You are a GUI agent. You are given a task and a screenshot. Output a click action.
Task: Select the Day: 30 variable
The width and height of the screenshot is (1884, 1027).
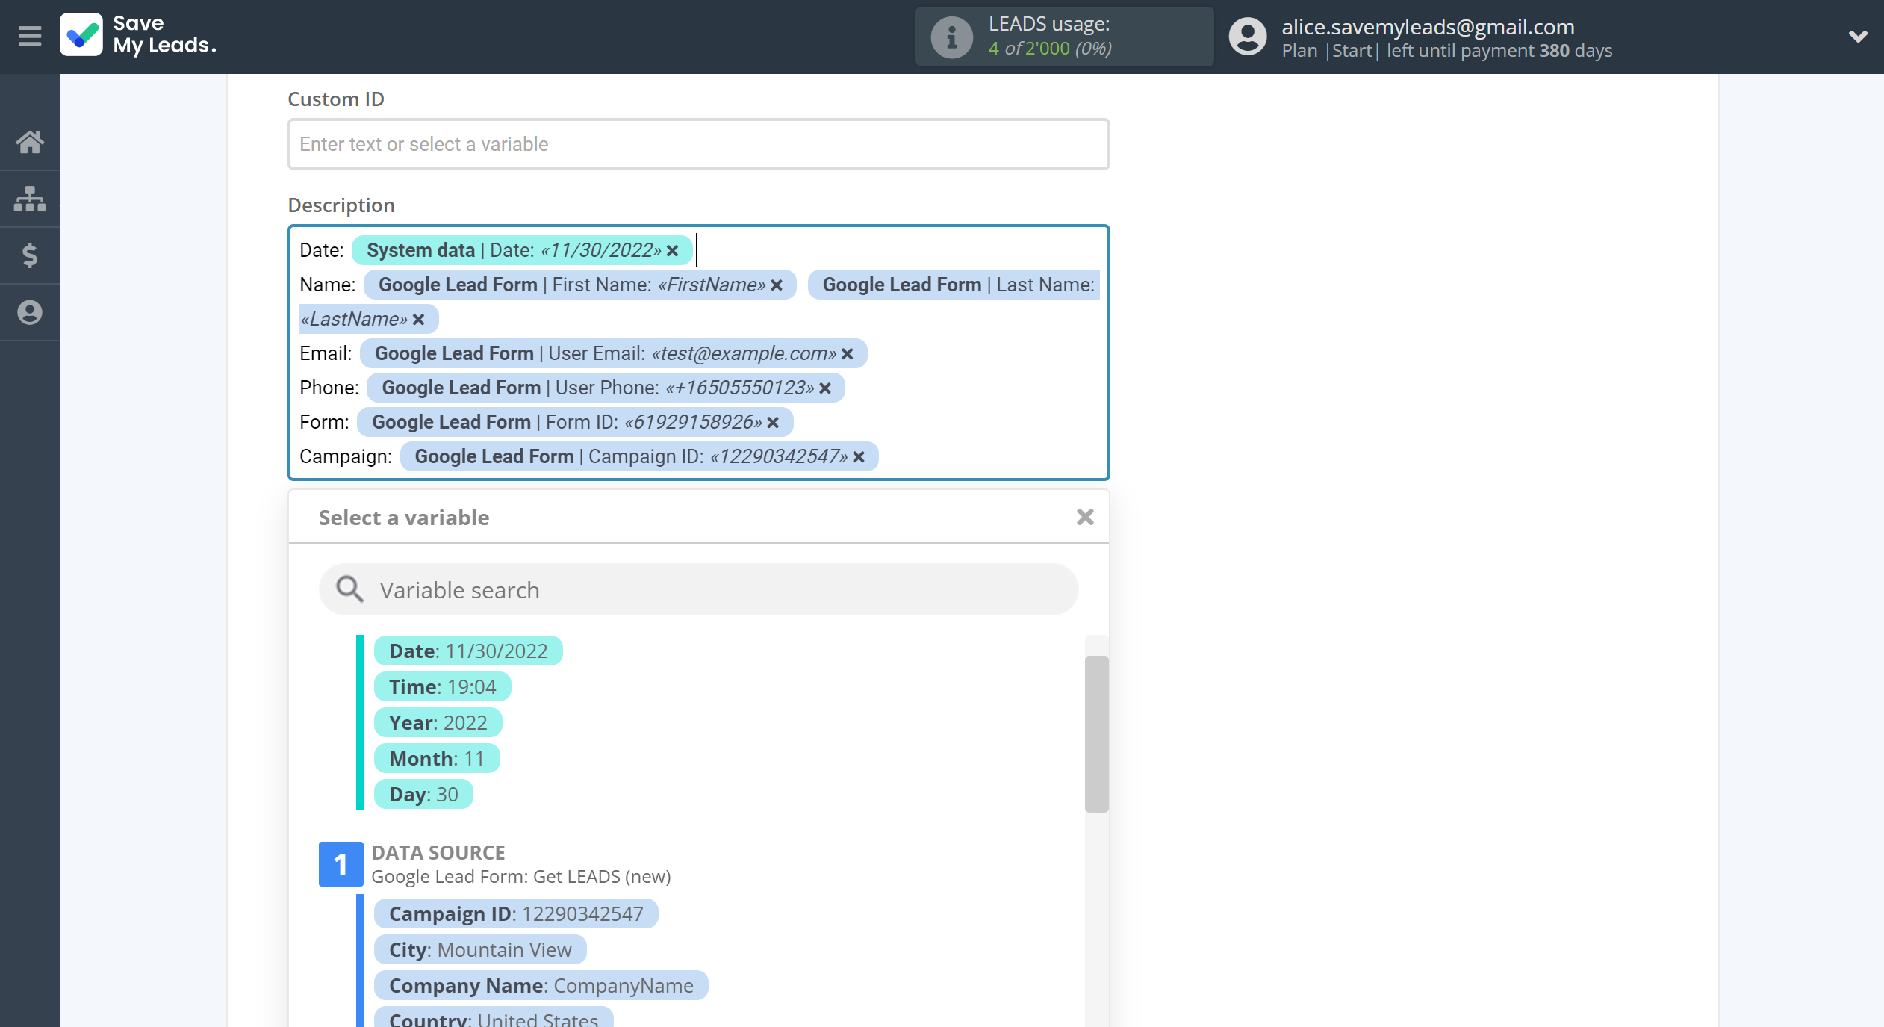point(423,794)
